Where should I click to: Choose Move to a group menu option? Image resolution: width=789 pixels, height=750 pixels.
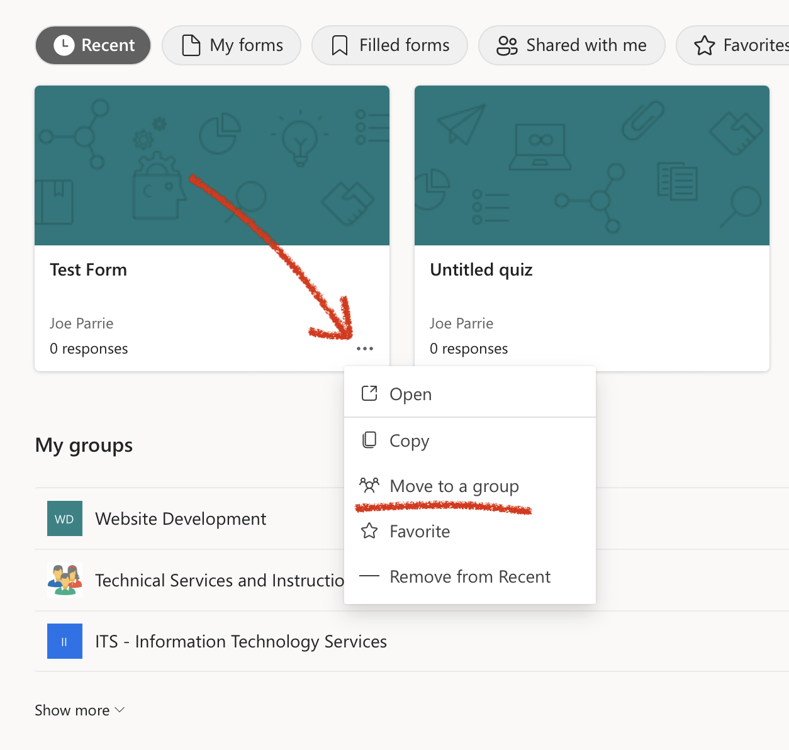click(x=454, y=486)
